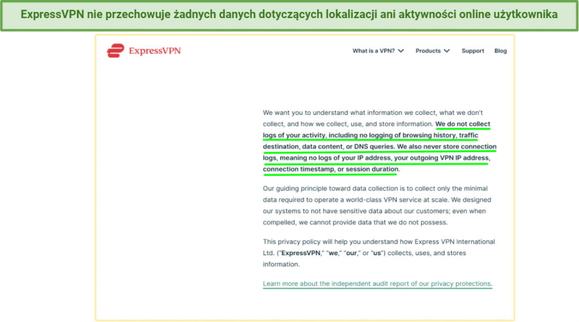The image size is (579, 322).
Task: Expand chevron next to What is a VPN?
Action: (x=401, y=51)
